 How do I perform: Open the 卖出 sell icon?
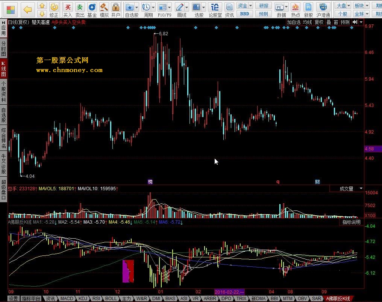[80, 10]
